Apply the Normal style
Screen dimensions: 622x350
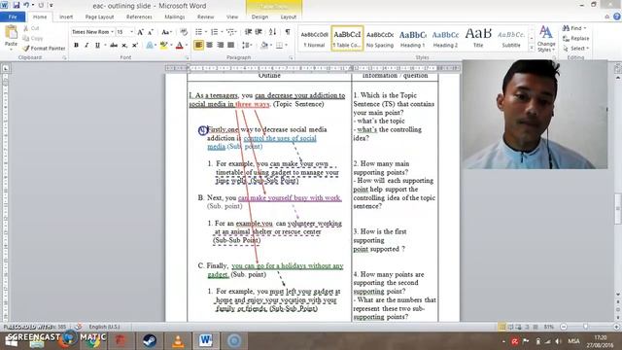click(314, 39)
